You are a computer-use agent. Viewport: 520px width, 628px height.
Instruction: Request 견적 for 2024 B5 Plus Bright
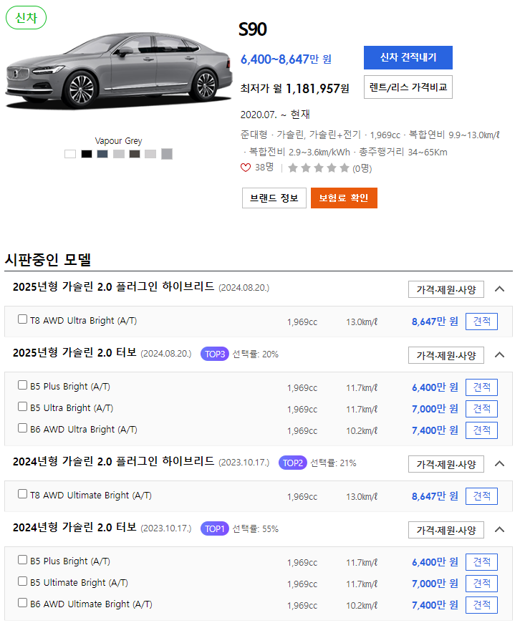point(481,562)
